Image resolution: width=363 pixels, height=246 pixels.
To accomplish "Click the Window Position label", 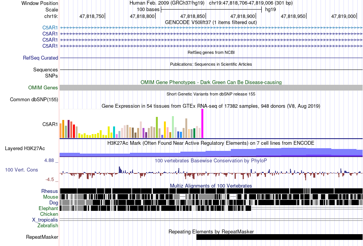I will coord(40,3).
